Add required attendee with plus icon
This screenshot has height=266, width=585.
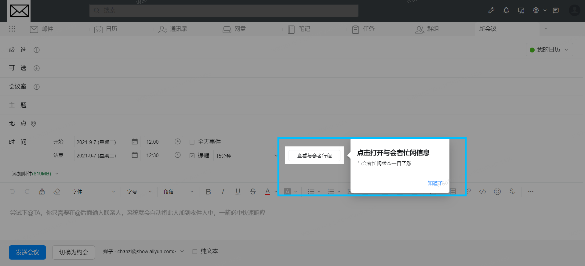37,50
